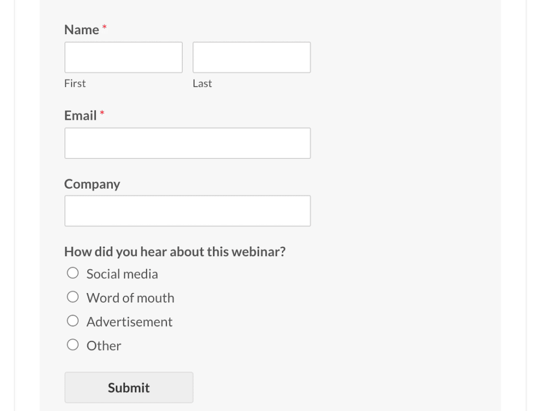Pick the Advertisement radio button
The image size is (542, 411).
(73, 321)
